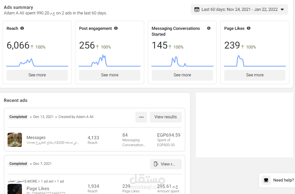Click the 1,934 Reach figure
This screenshot has width=295, height=194.
tap(93, 186)
